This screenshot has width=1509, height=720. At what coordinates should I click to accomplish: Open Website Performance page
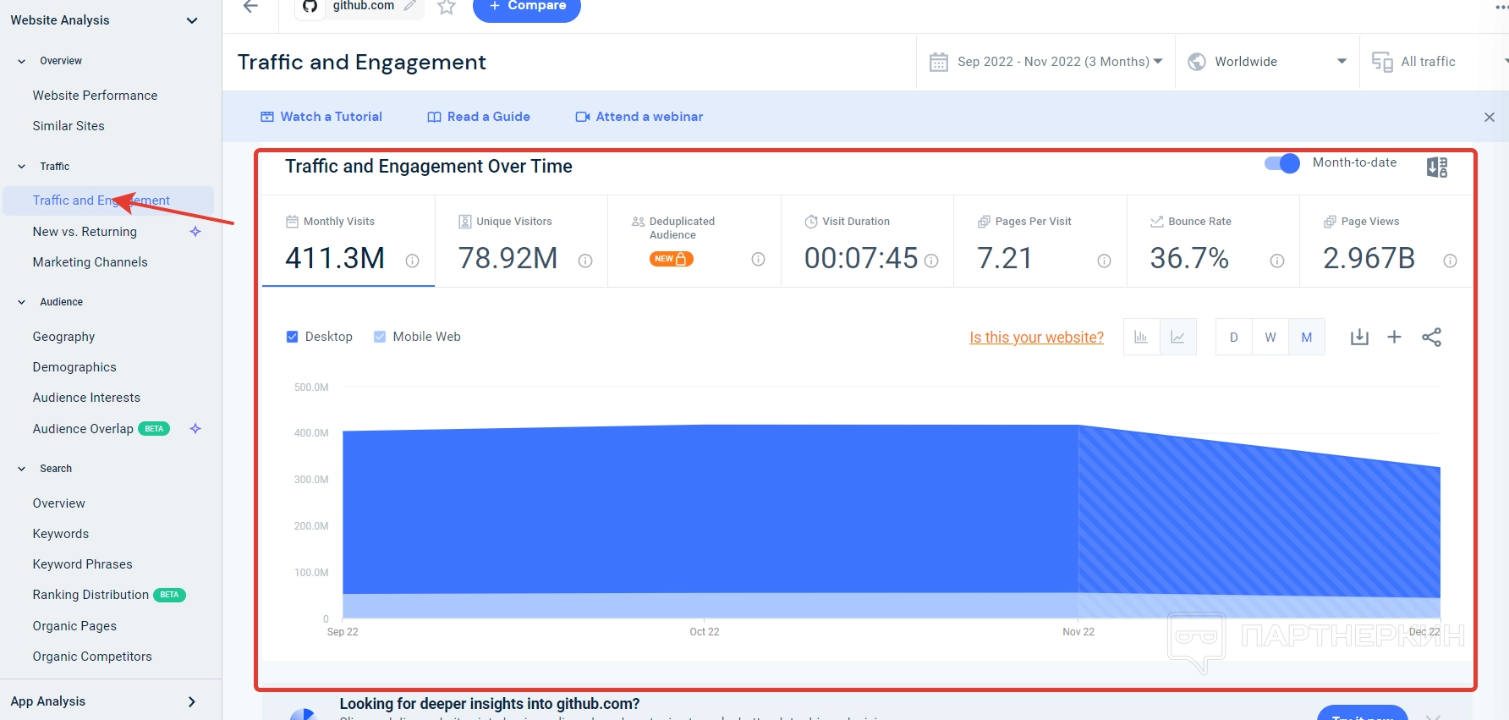(x=95, y=96)
